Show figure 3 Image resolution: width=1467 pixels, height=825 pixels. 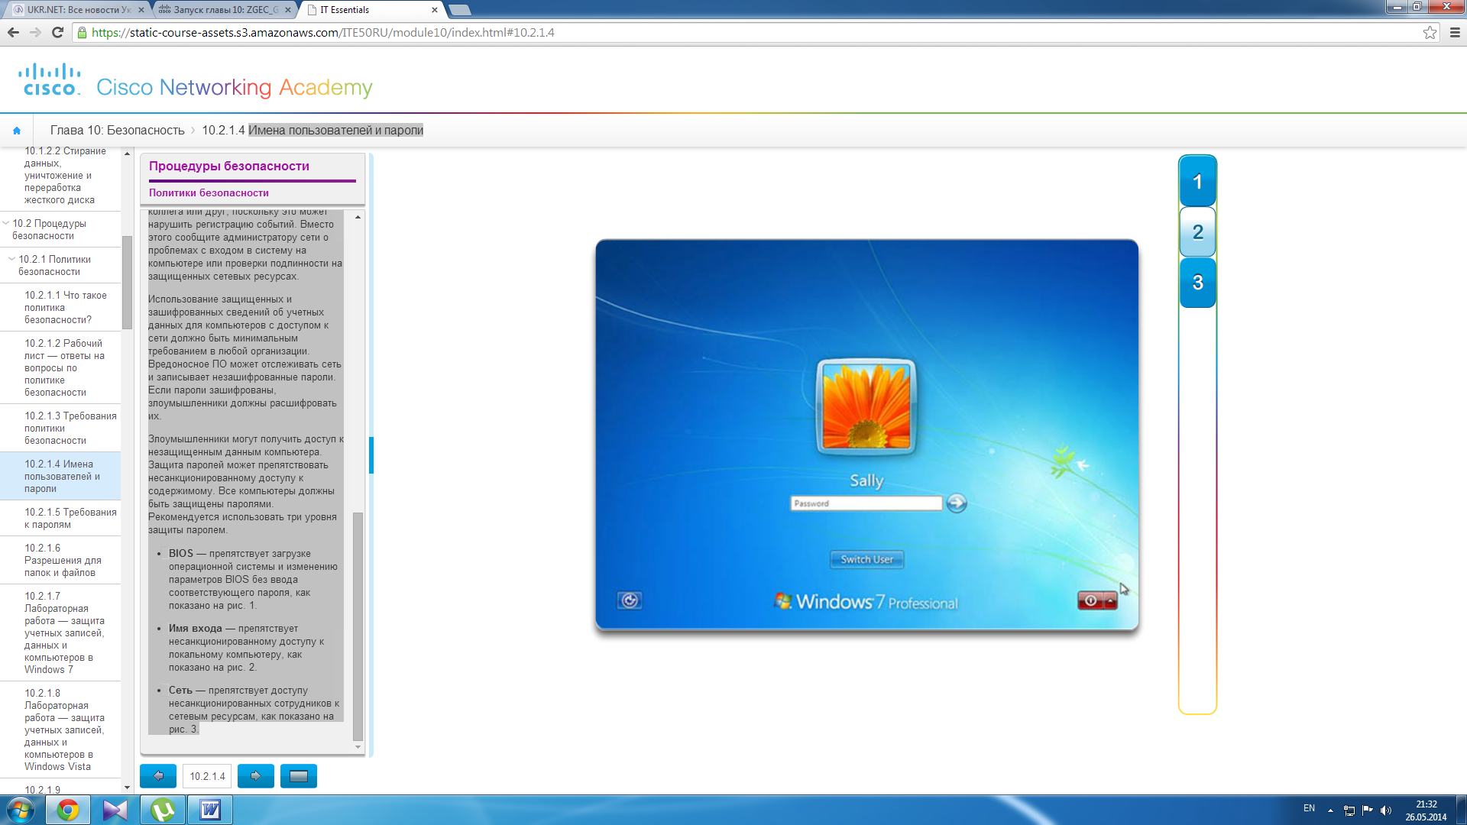tap(1197, 283)
